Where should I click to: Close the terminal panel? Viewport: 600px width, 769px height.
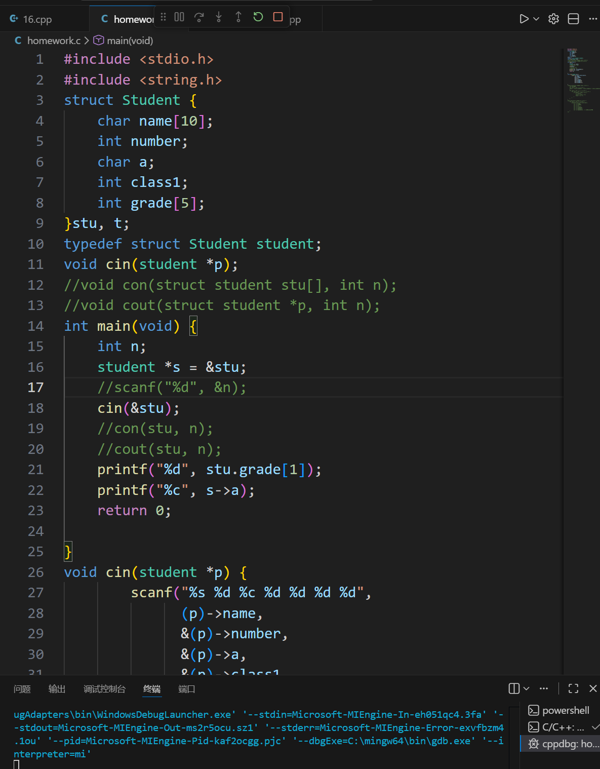(593, 688)
